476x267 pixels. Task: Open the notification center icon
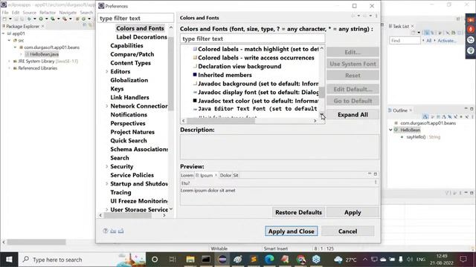(x=463, y=260)
